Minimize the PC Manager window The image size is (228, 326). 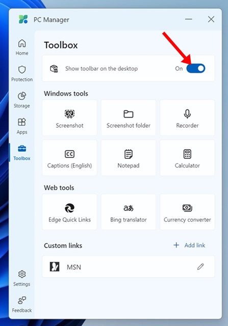click(x=189, y=19)
